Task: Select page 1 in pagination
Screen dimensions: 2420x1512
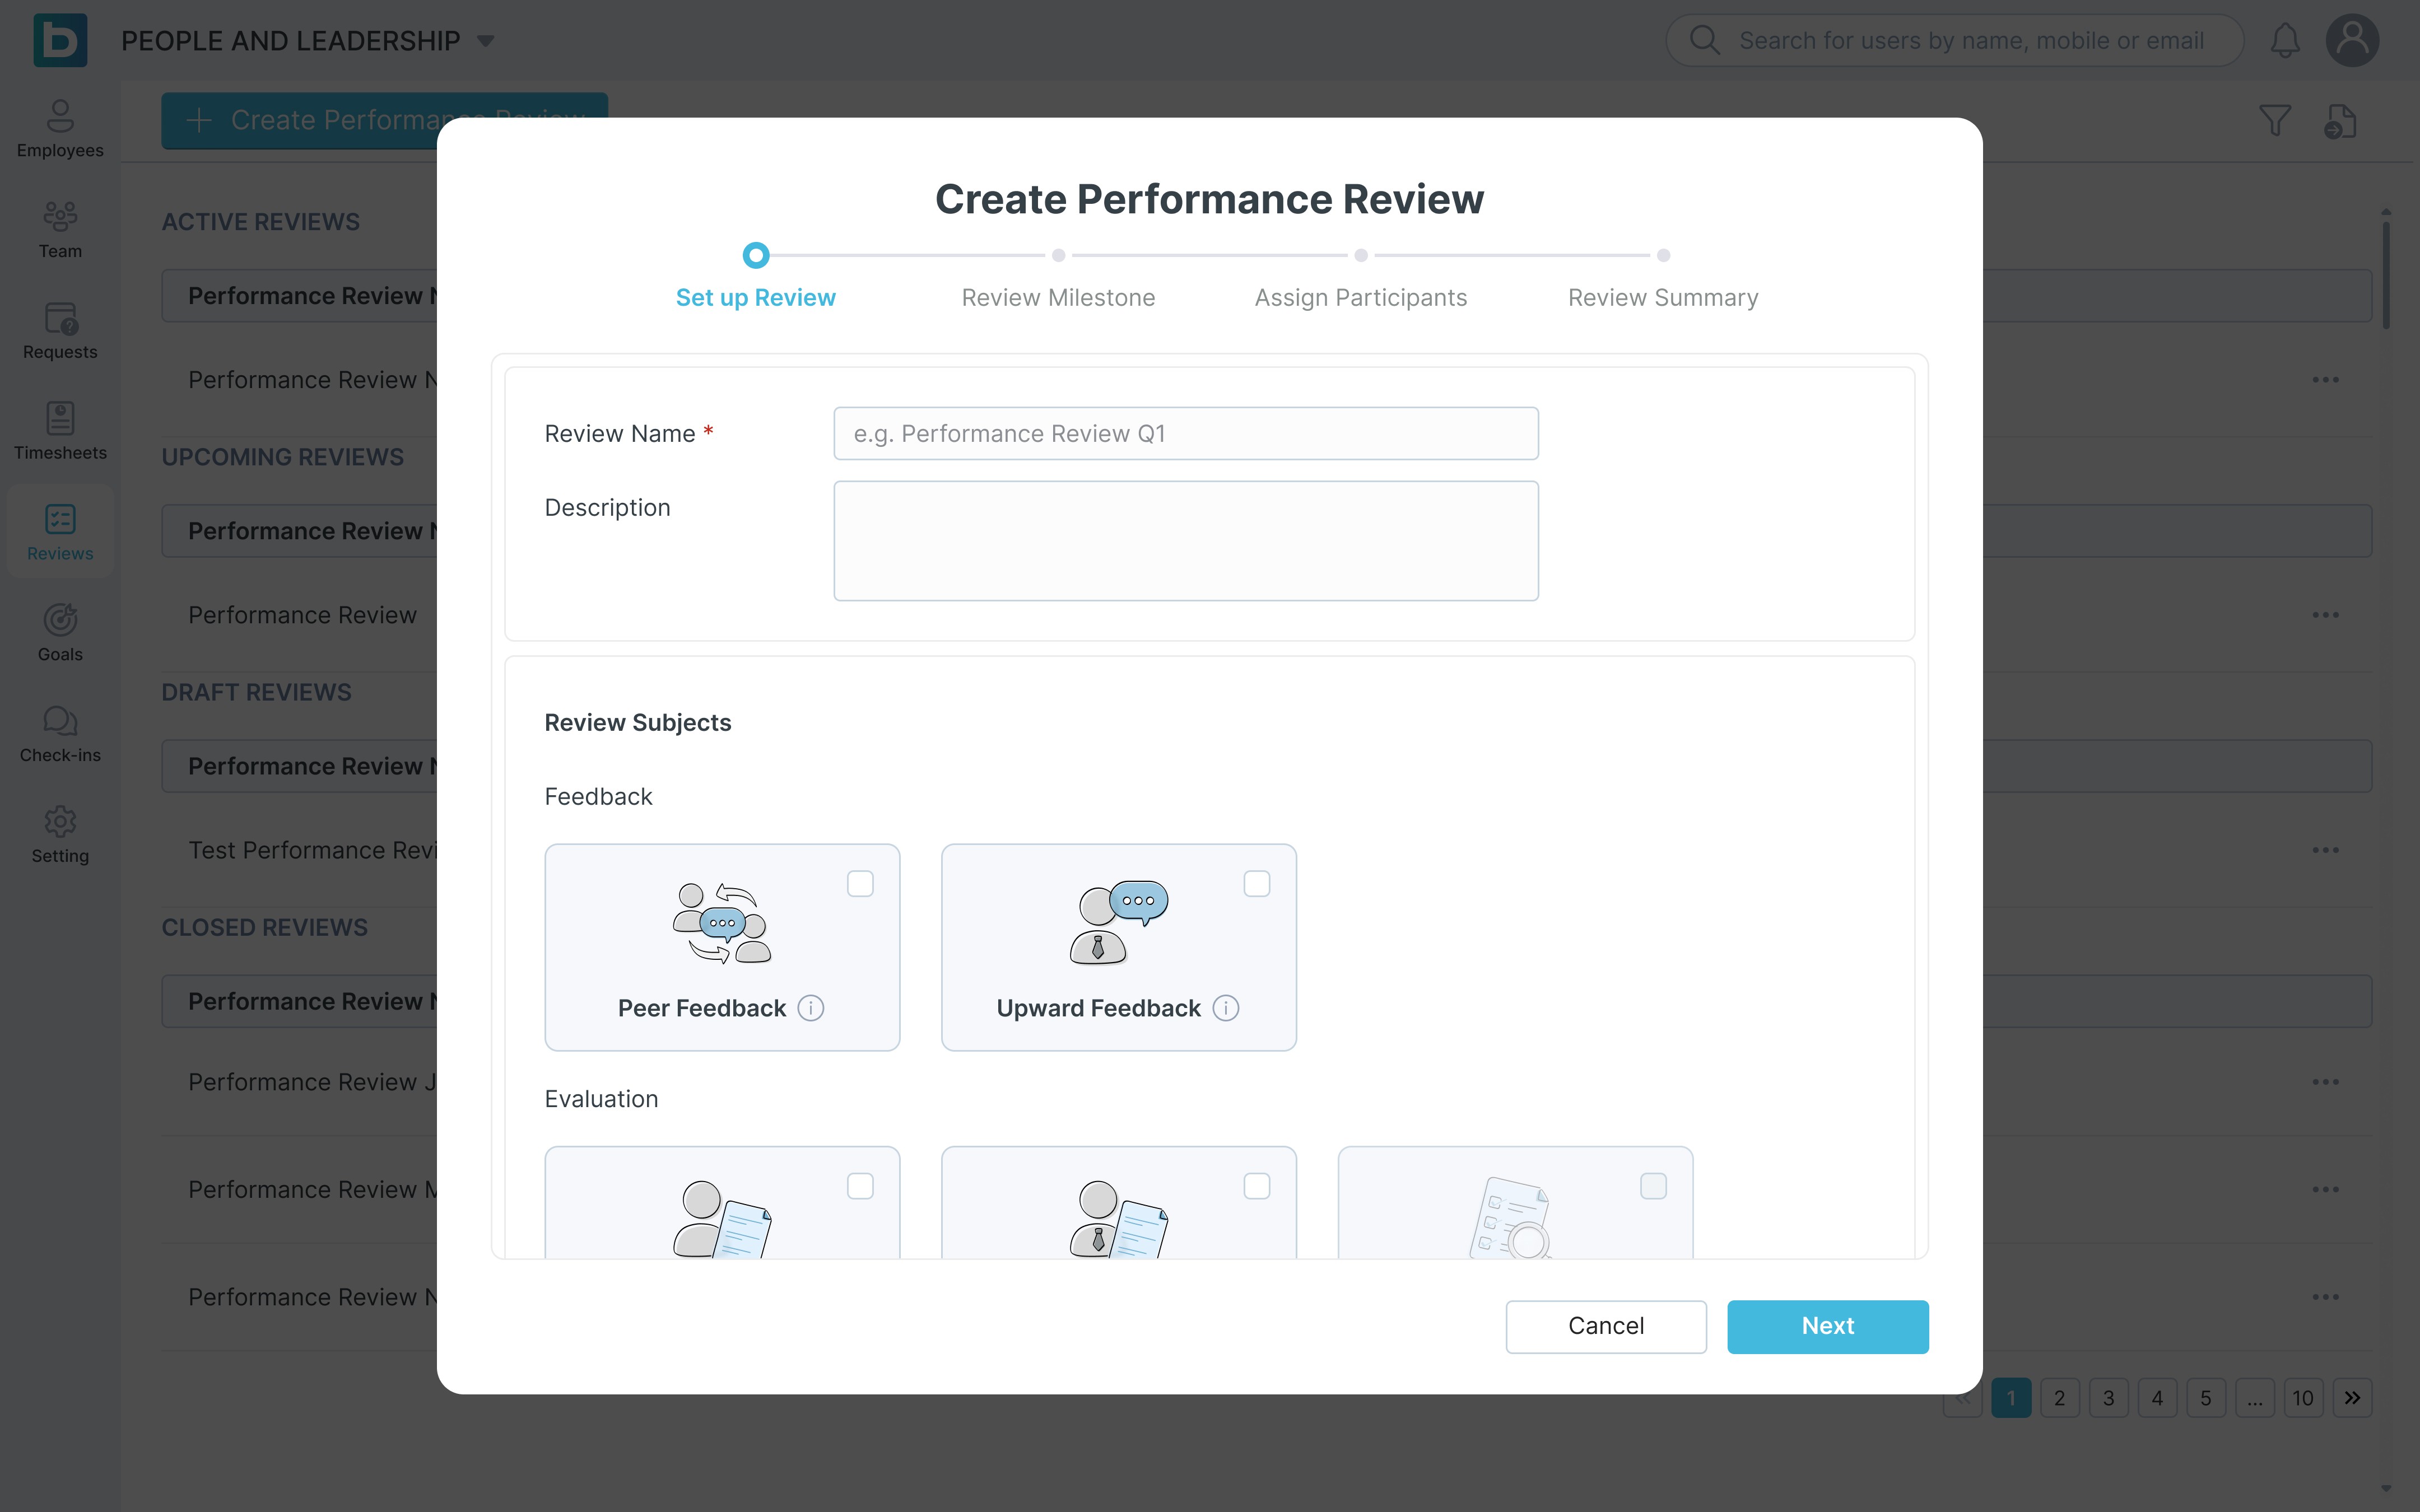Action: (2011, 1398)
